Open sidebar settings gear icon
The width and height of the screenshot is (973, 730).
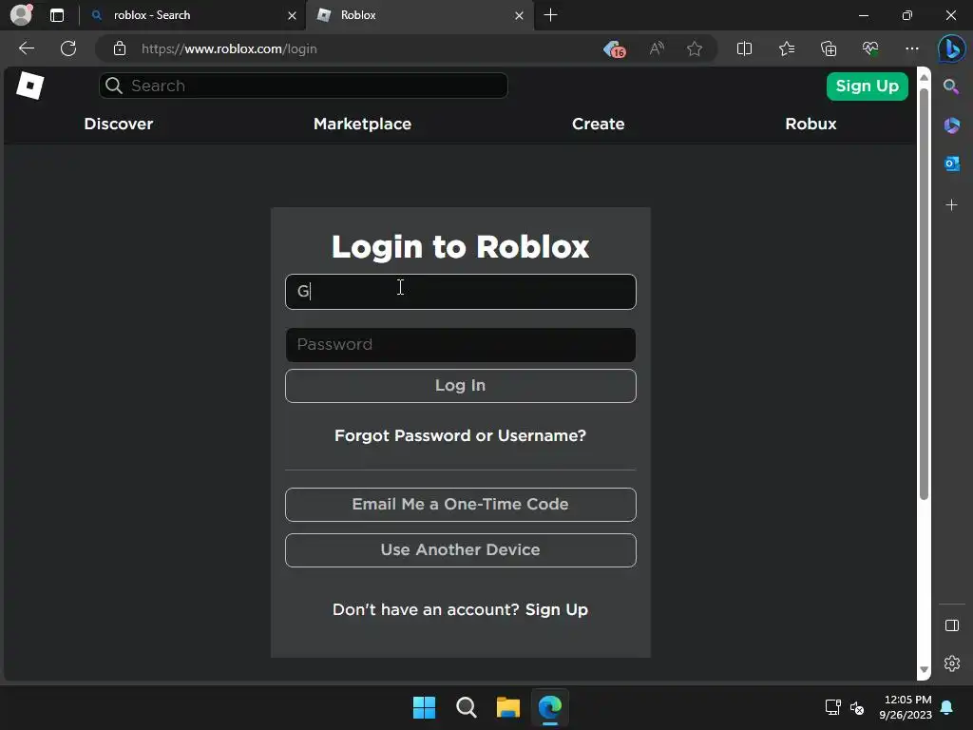click(952, 663)
